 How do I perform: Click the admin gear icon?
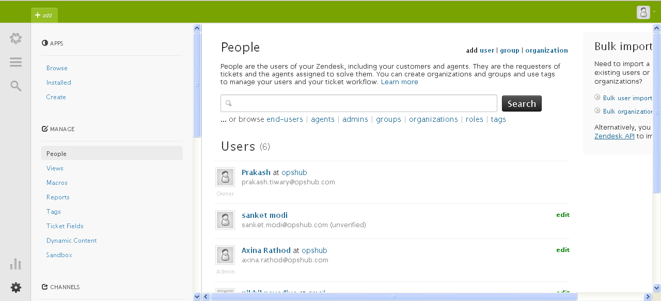[x=15, y=288]
